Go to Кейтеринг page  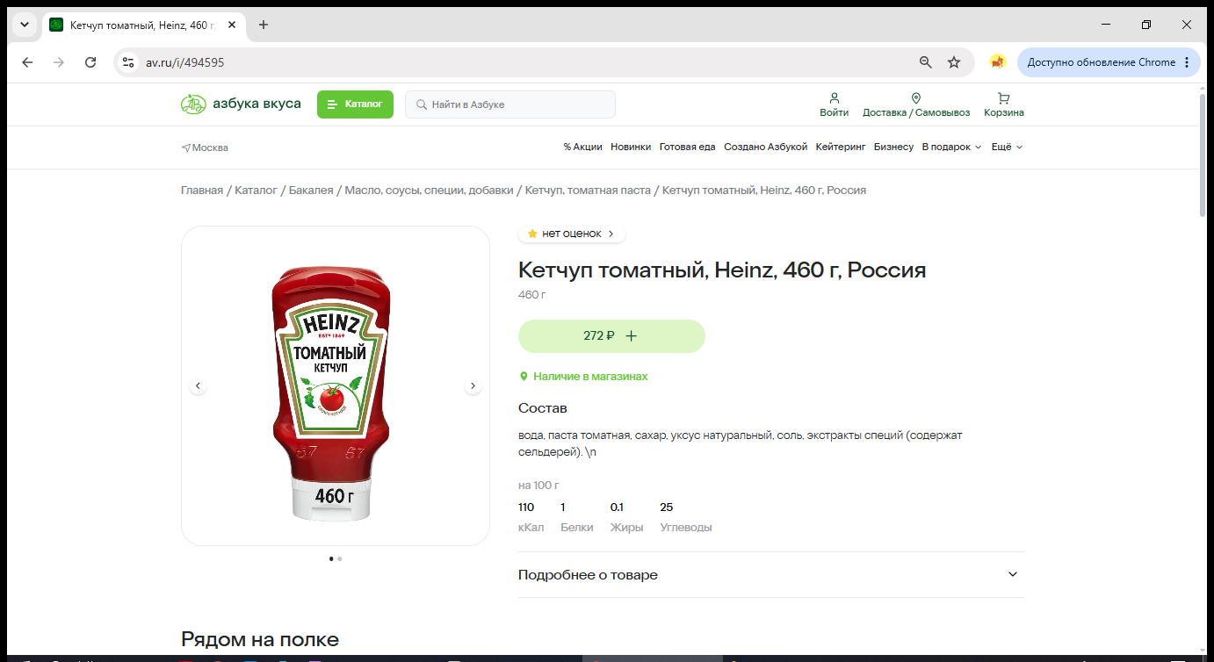pos(841,148)
